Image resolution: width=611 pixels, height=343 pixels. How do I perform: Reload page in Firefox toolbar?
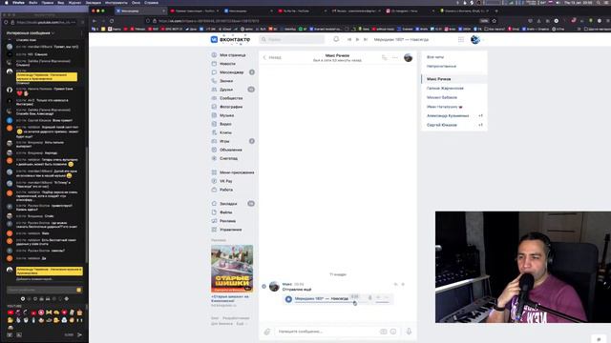(x=112, y=21)
